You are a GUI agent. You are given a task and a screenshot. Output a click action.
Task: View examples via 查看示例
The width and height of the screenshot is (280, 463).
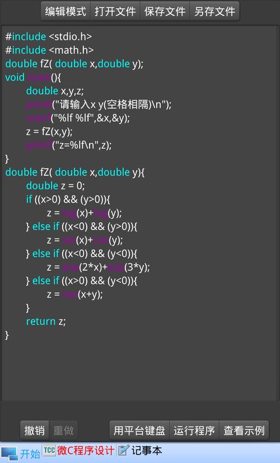[x=244, y=430]
